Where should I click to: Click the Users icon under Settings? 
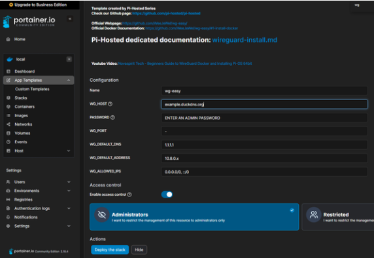point(8,182)
